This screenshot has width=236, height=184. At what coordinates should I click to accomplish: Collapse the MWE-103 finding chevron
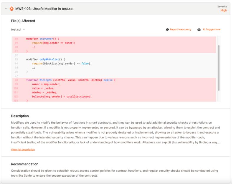coord(6,9)
